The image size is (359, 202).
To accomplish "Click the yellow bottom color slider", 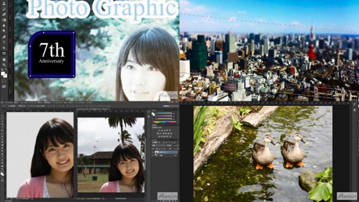I will click(x=164, y=119).
